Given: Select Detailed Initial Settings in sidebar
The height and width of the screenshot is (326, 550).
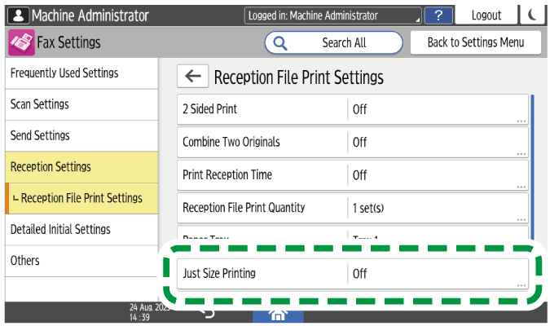Looking at the screenshot, I should 81,230.
